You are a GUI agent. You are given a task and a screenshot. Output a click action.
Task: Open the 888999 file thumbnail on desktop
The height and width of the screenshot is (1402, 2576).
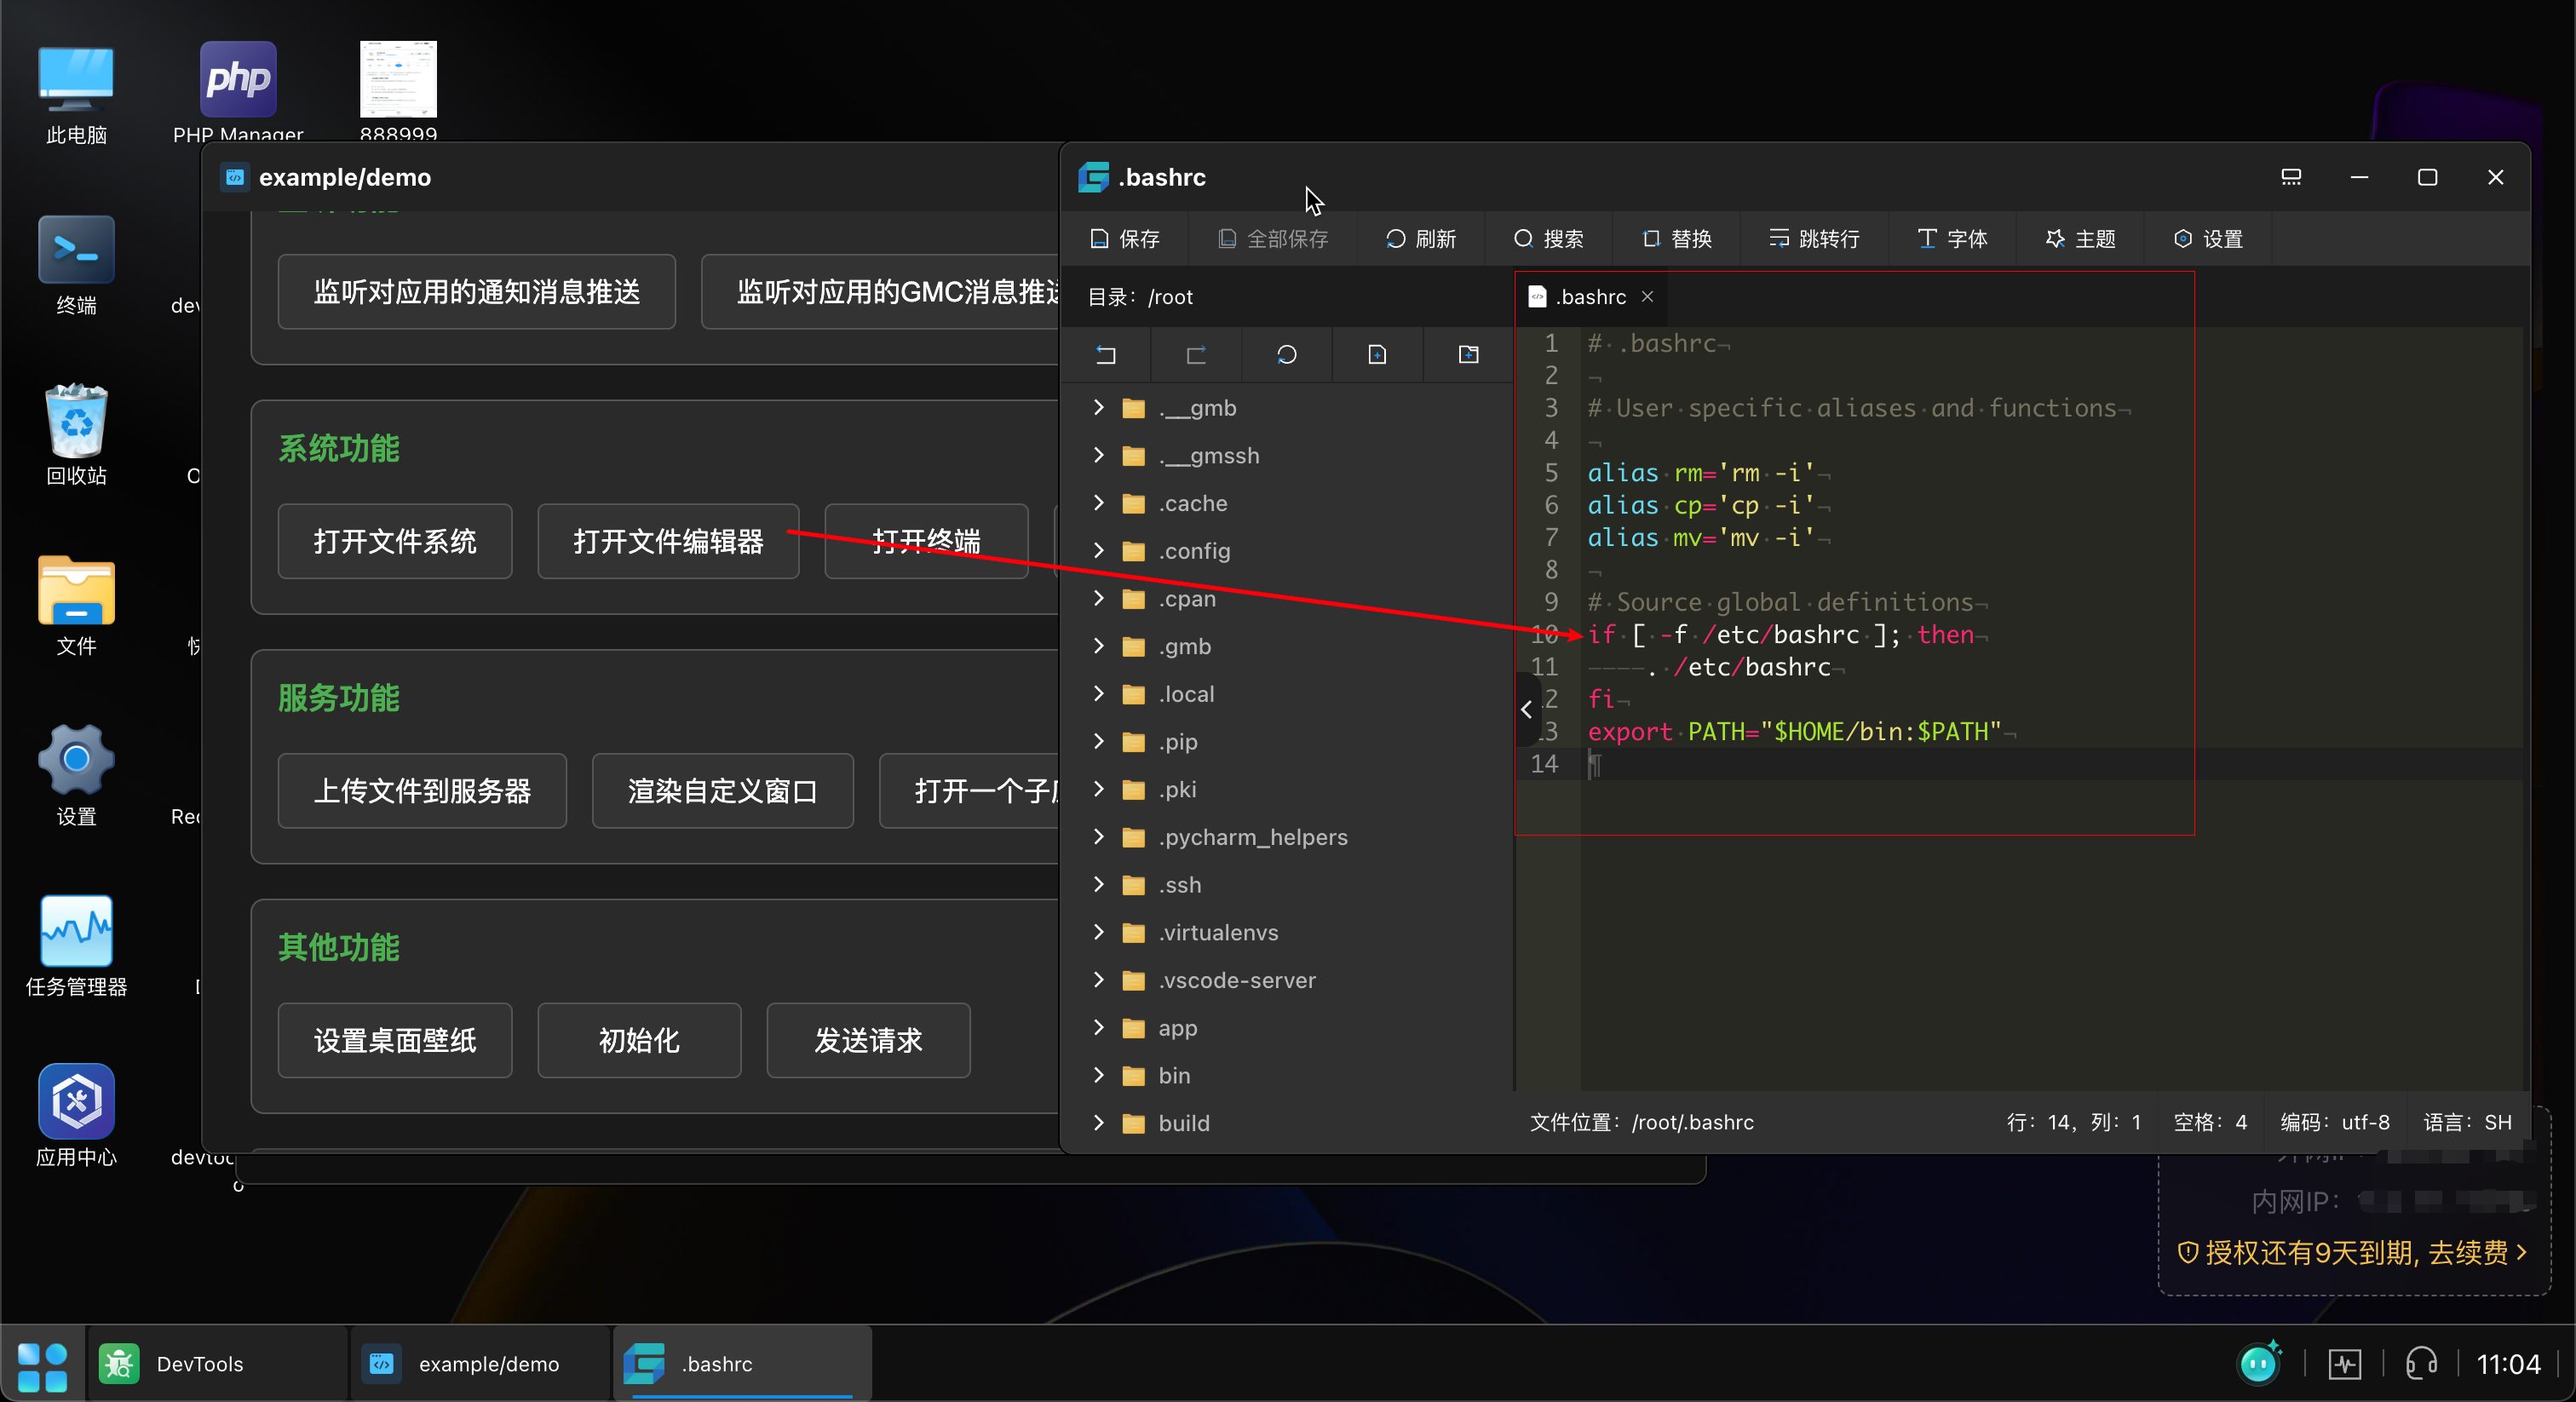[398, 92]
